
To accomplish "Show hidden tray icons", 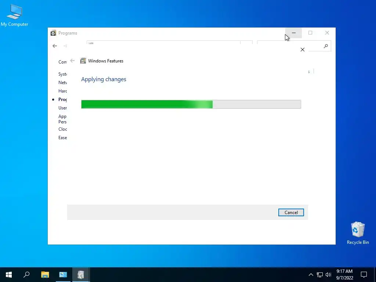I will [x=311, y=275].
